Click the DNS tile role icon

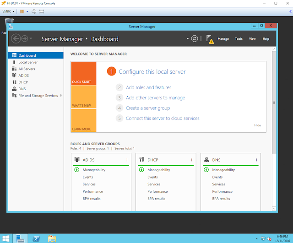(206, 160)
